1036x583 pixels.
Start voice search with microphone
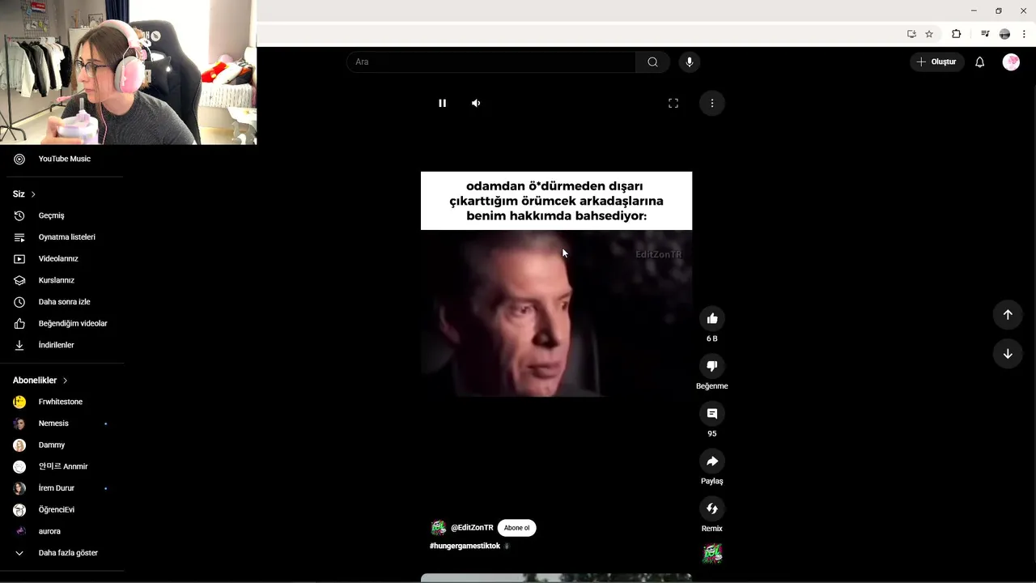tap(689, 62)
